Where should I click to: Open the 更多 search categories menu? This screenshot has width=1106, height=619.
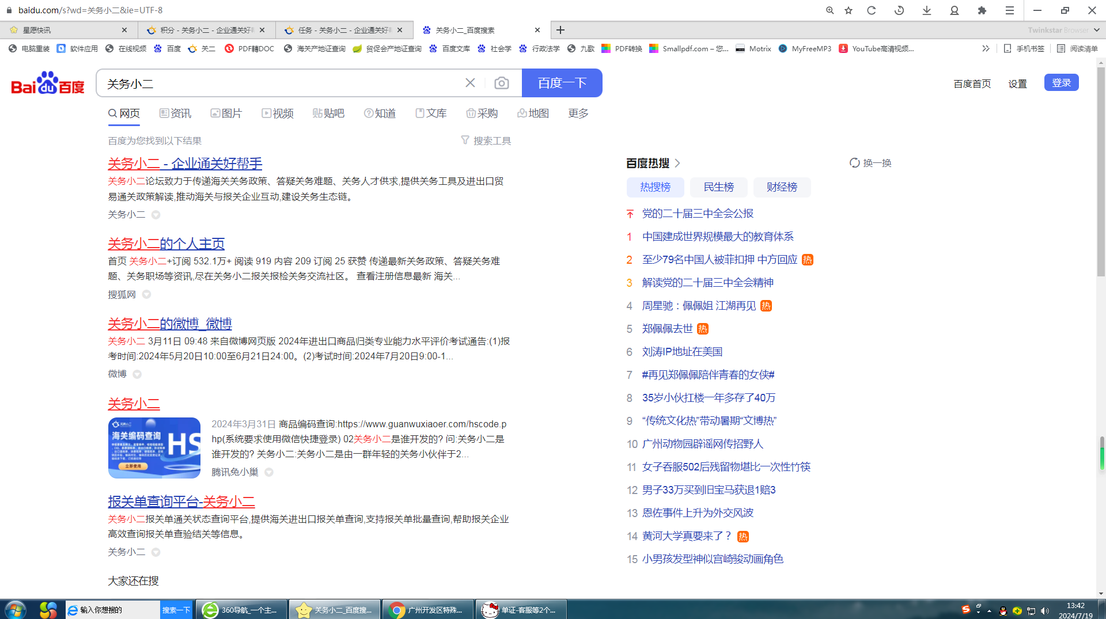[x=578, y=113]
